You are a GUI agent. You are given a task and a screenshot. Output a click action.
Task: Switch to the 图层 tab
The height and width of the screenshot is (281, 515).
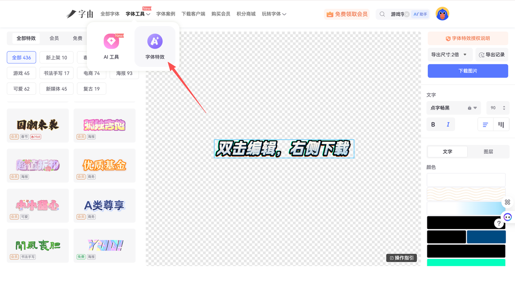click(x=488, y=151)
